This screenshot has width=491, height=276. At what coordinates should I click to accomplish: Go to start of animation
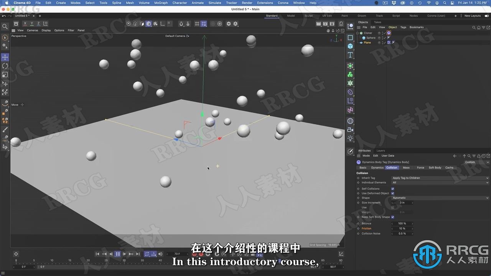97,254
